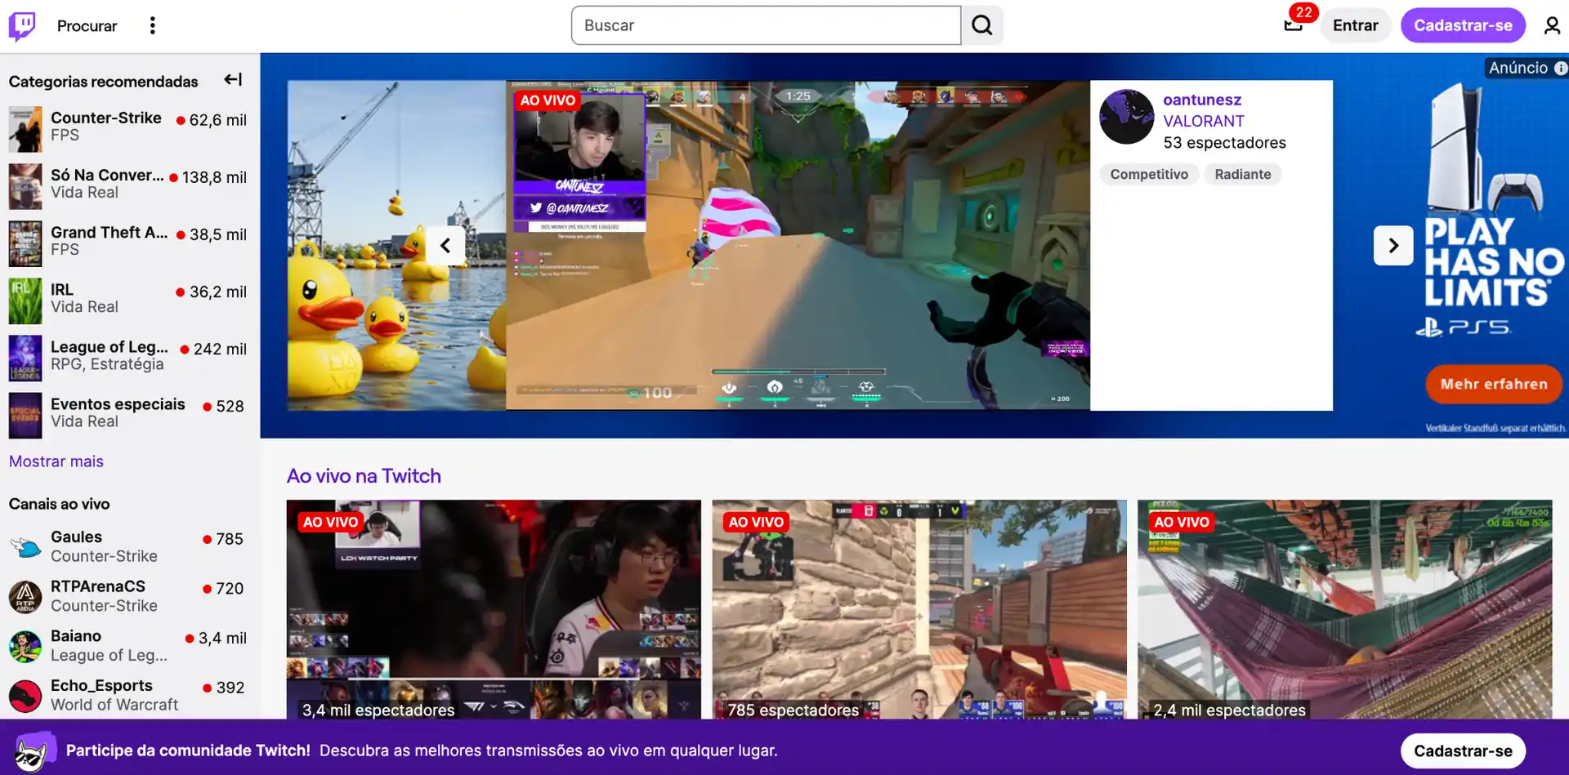Open the oantunesz channel name link
The height and width of the screenshot is (775, 1569).
1202,100
